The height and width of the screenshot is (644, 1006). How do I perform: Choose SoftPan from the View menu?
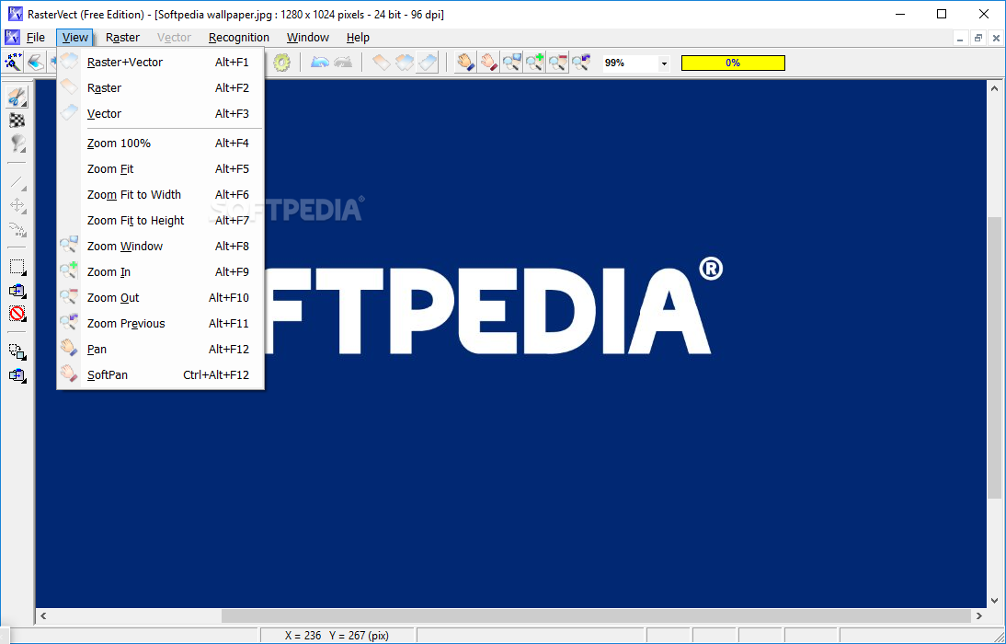pyautogui.click(x=160, y=374)
